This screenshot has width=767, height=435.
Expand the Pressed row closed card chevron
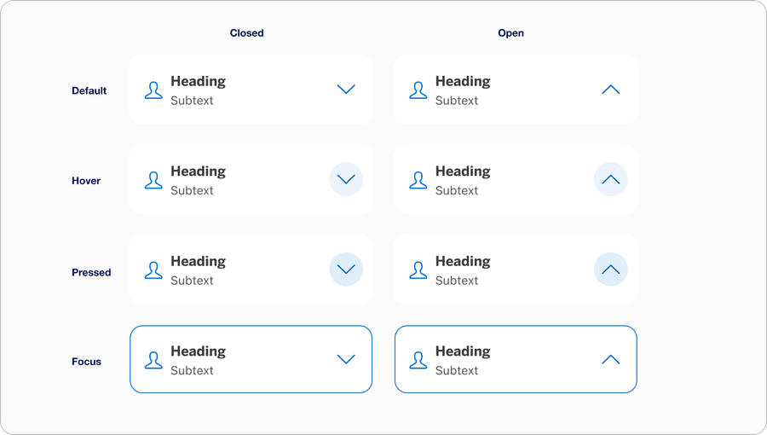tap(346, 270)
